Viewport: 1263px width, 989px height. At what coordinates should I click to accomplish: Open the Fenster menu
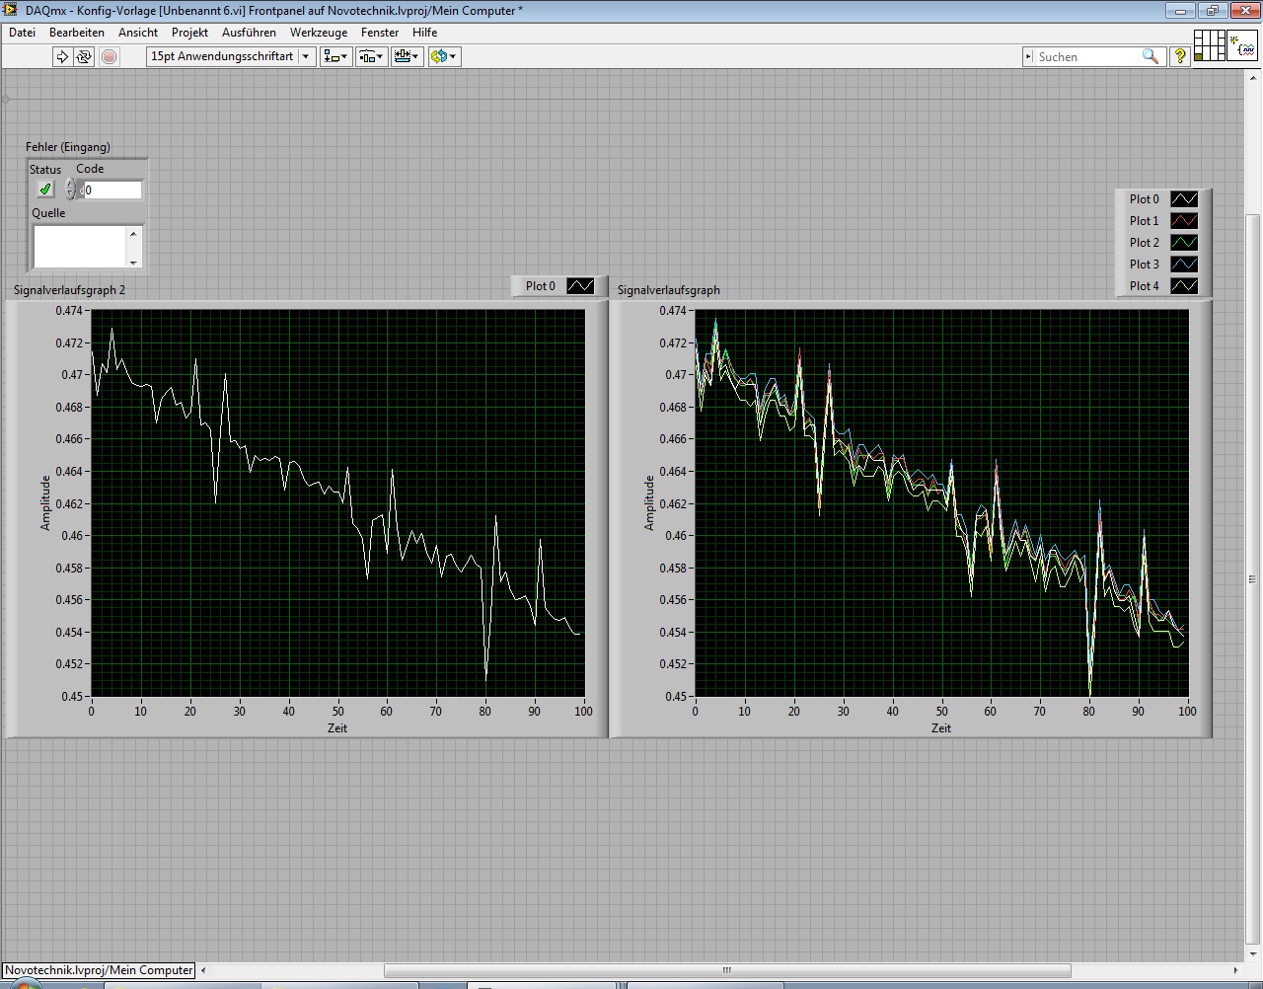pos(380,33)
